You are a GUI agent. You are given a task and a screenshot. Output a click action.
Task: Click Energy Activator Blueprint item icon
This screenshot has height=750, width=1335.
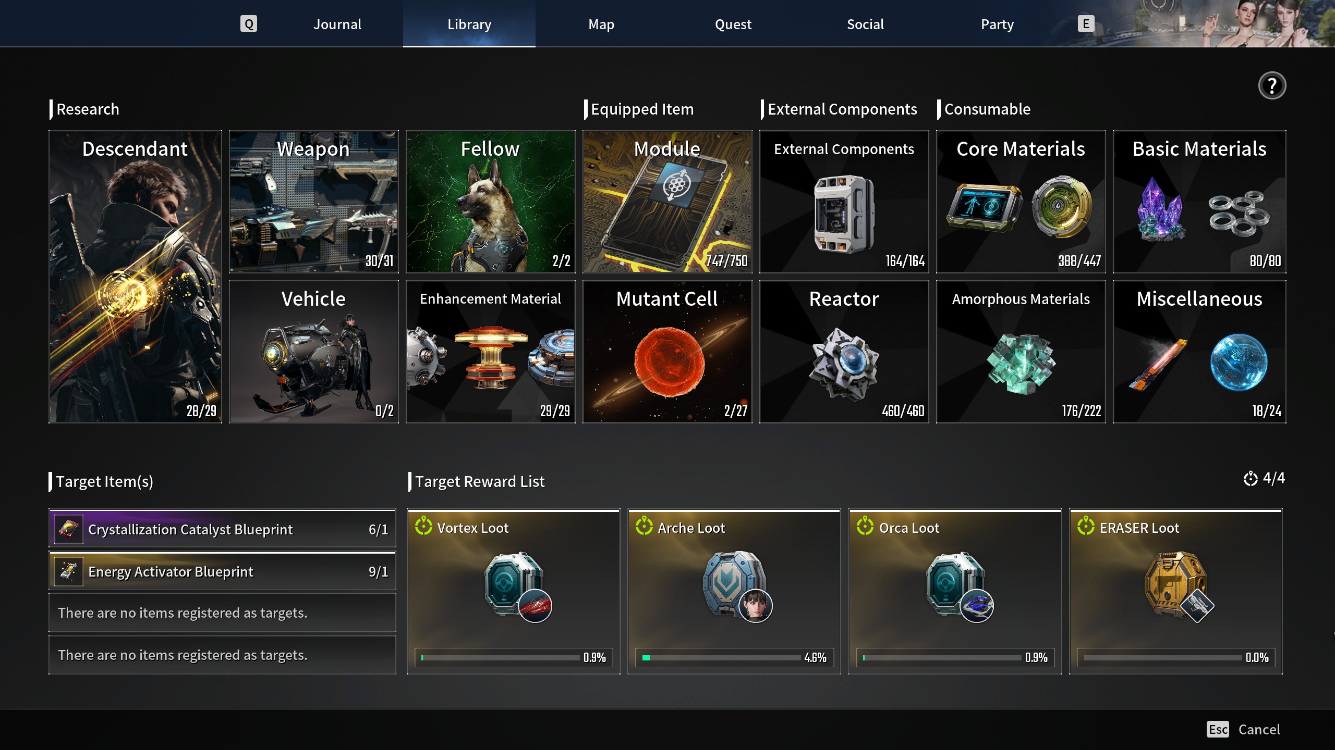pyautogui.click(x=69, y=571)
